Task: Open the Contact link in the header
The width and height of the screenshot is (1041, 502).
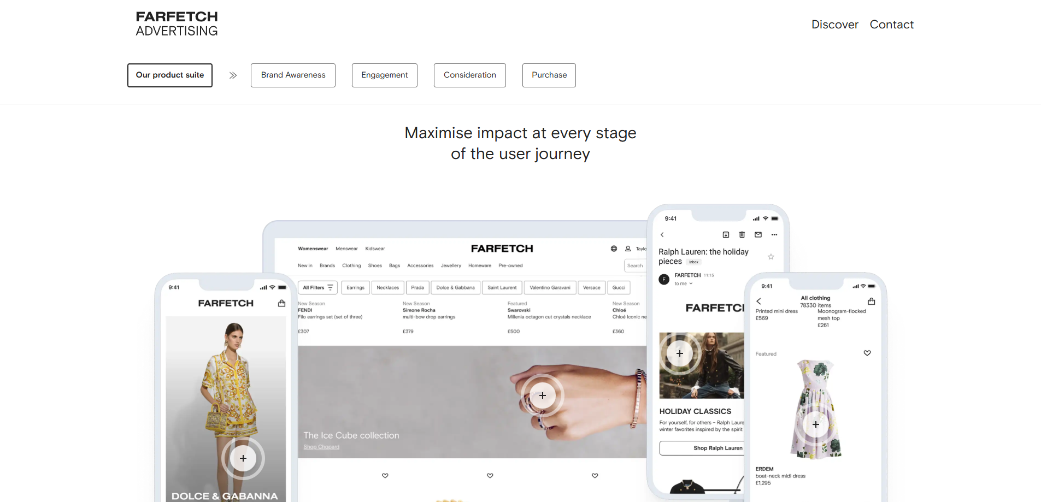Action: [x=891, y=25]
